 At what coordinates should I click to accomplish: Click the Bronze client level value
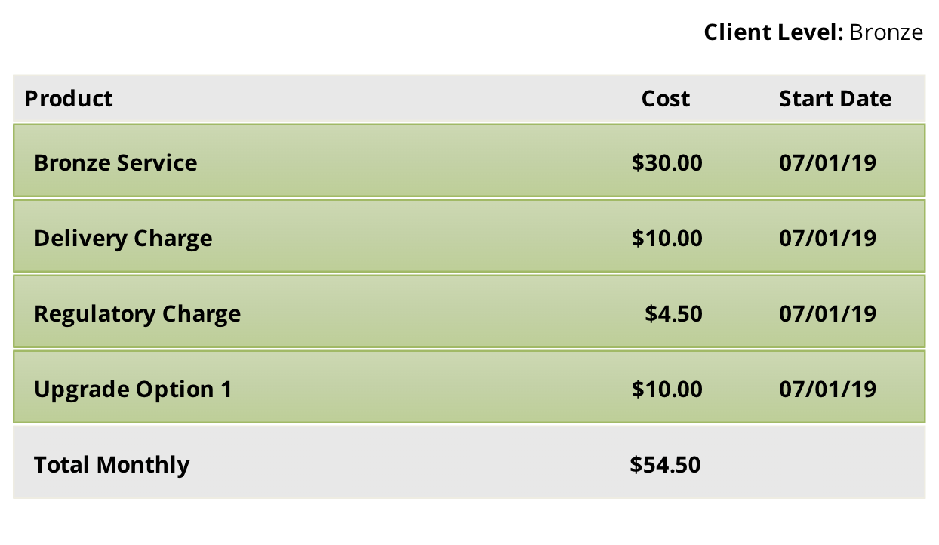[886, 32]
